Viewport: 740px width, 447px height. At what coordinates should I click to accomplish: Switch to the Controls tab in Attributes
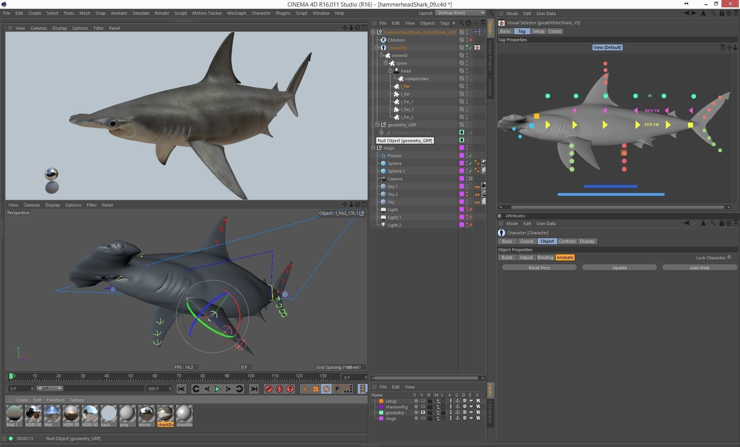tap(567, 241)
